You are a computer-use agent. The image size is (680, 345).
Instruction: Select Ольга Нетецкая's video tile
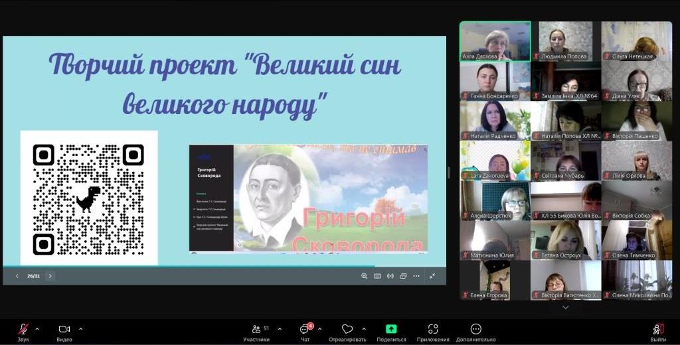coord(637,41)
